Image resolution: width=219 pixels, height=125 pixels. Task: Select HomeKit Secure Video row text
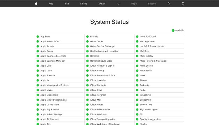(x=101, y=61)
